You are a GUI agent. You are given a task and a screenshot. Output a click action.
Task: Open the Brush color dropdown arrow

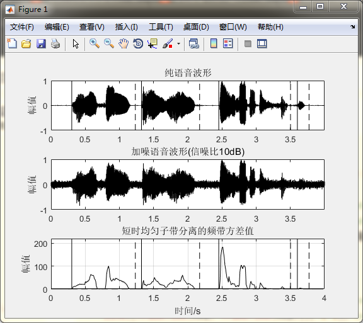click(178, 43)
